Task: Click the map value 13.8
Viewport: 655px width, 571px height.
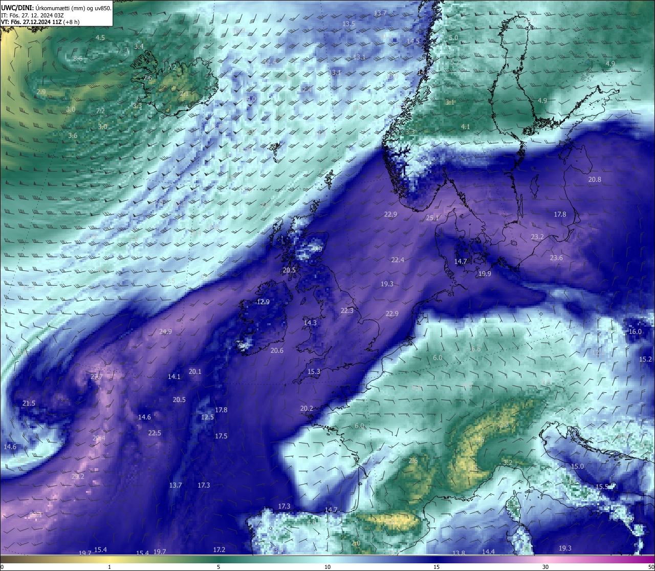Action: [459, 553]
